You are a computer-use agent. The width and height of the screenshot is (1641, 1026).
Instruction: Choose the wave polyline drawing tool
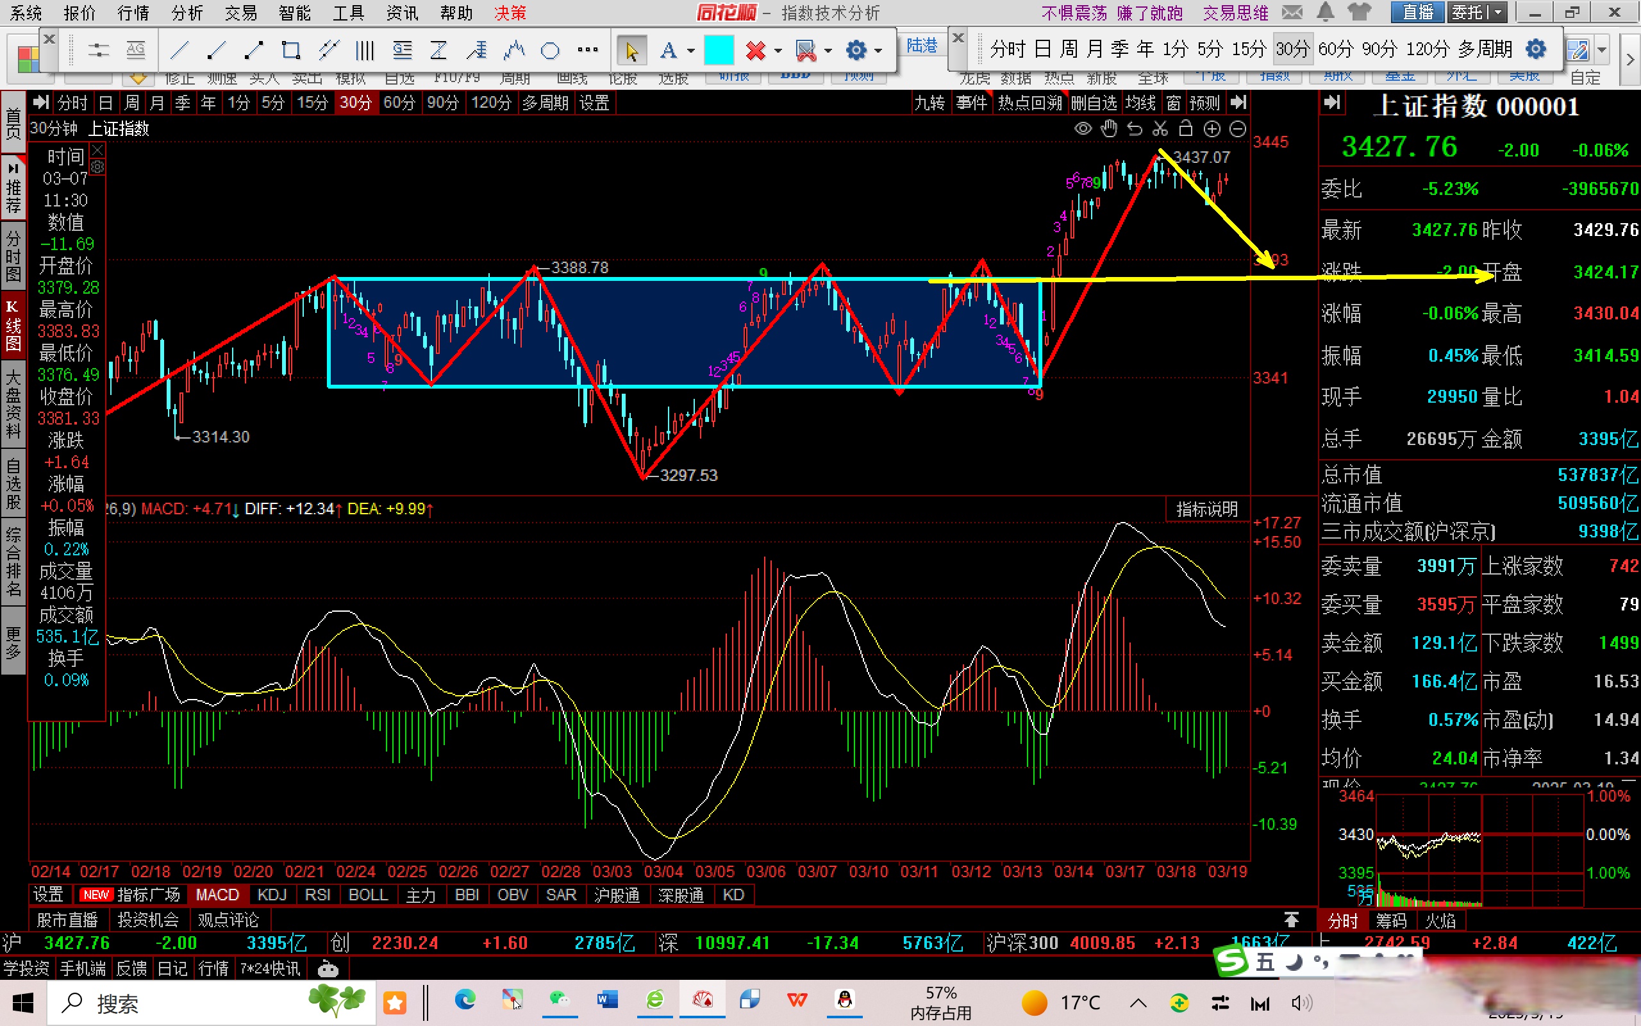[515, 49]
